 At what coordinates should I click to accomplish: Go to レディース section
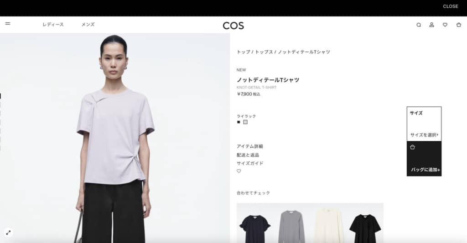click(53, 25)
